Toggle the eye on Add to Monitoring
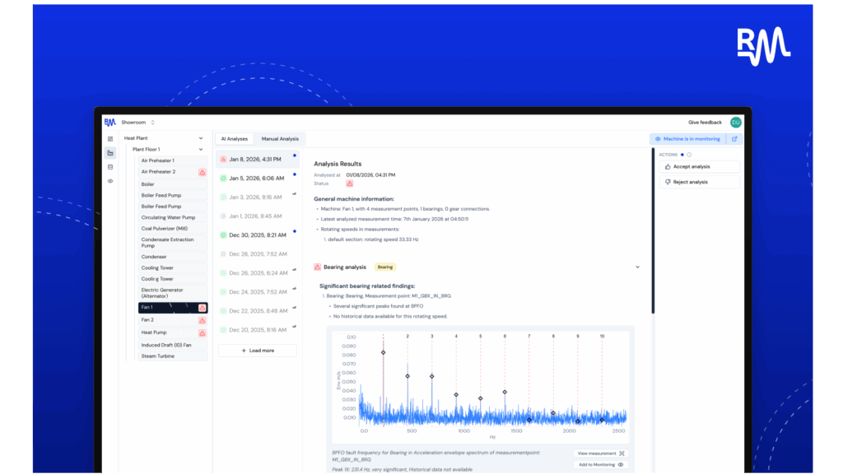The height and width of the screenshot is (474, 843). 622,463
